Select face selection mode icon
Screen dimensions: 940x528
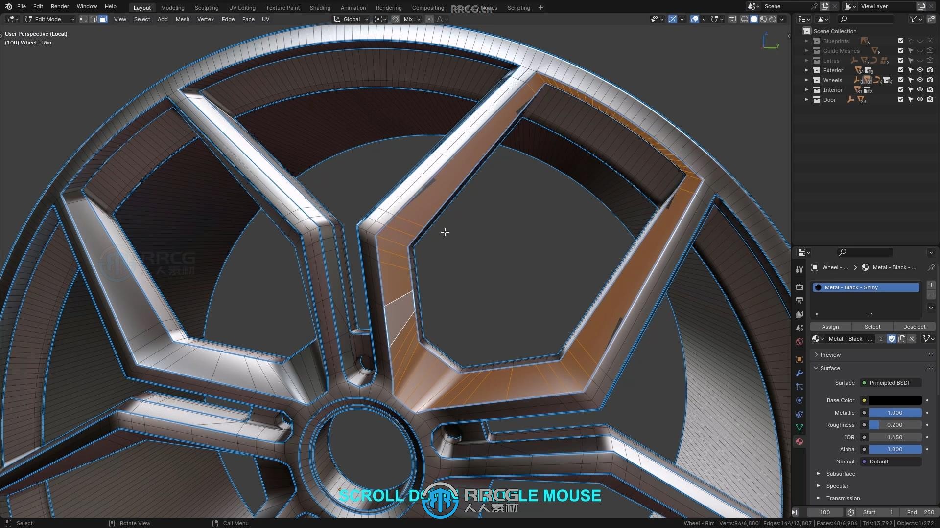[x=103, y=19]
